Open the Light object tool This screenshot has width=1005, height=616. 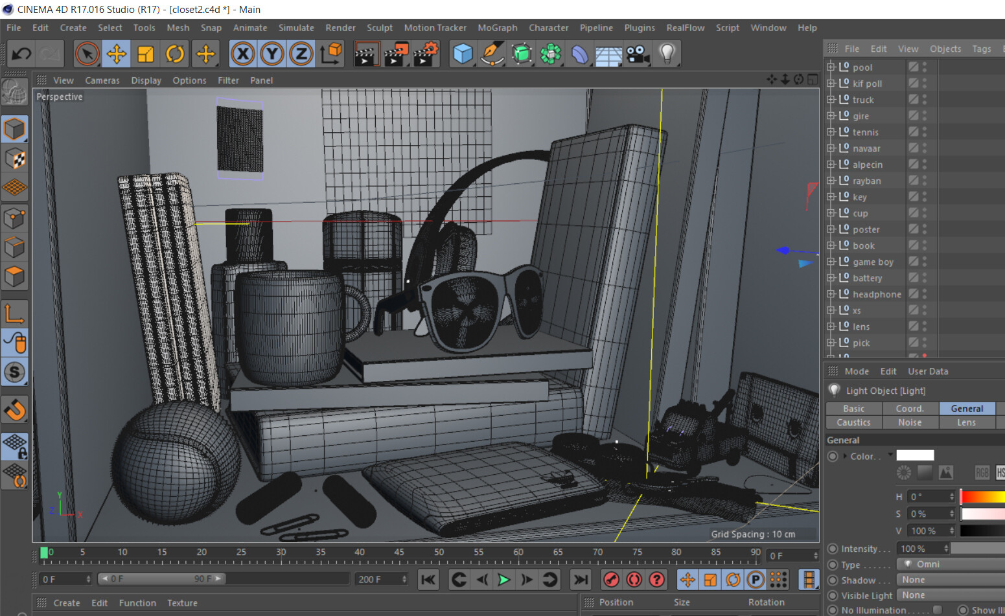click(667, 54)
